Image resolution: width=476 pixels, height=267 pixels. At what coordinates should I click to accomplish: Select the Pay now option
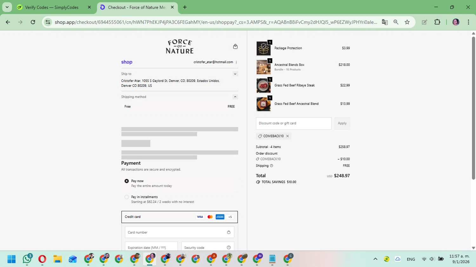(x=127, y=181)
